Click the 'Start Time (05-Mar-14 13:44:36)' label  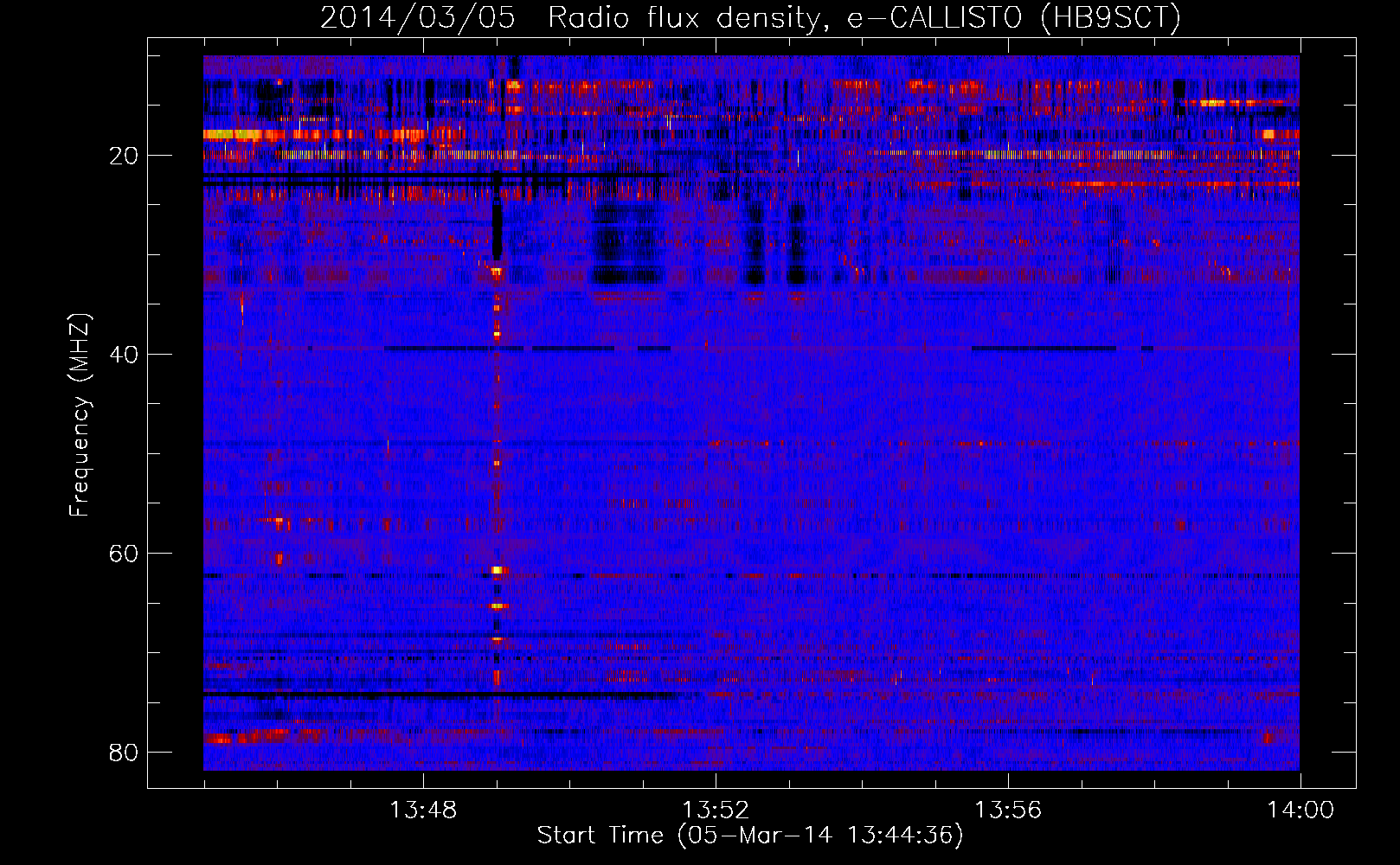click(750, 836)
